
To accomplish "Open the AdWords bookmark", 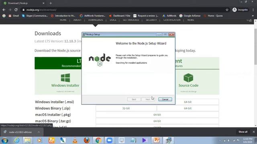I will pos(169,16).
